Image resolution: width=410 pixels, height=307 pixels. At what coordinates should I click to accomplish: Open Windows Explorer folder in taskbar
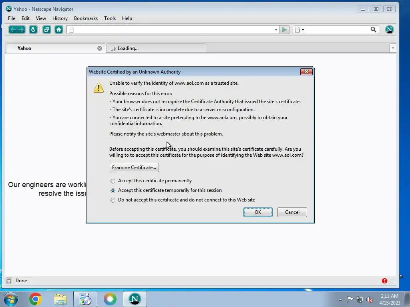(x=60, y=299)
